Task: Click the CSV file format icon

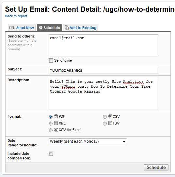Action: pyautogui.click(x=110, y=116)
